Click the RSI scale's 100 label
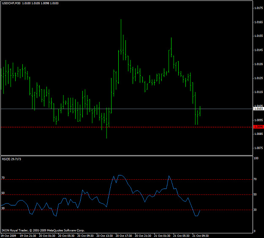The height and width of the screenshot is (238, 264). (256, 158)
